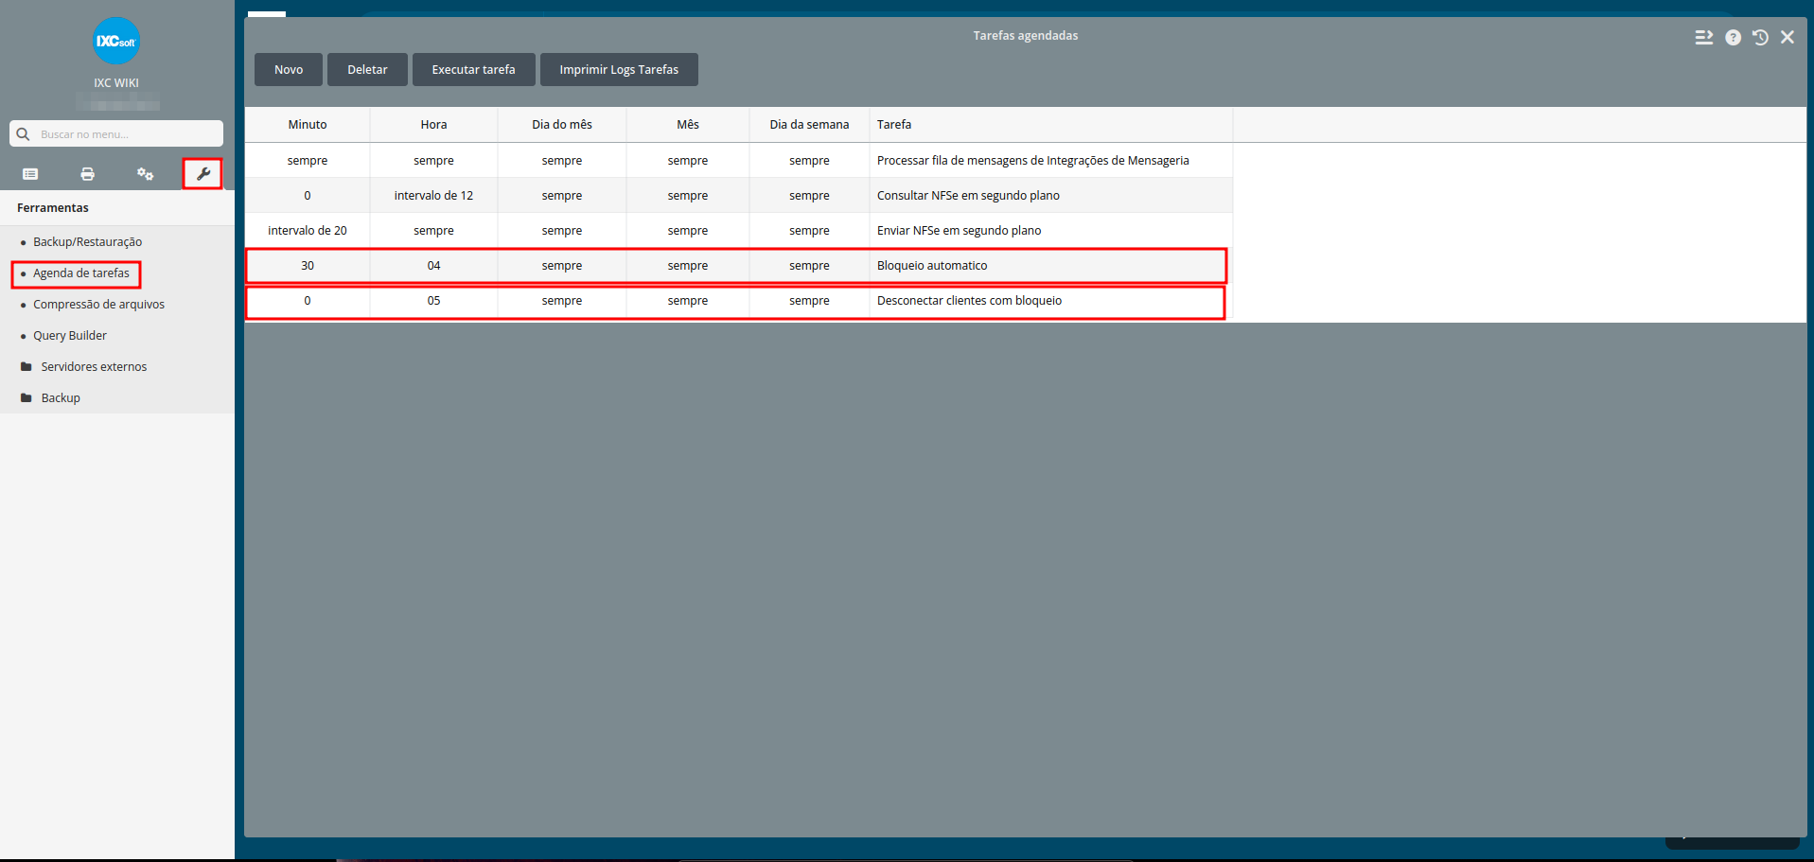
Task: Select Processar fila de mensagens row
Action: click(738, 161)
